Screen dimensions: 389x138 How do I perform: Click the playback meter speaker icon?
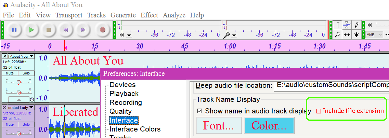click(122, 35)
